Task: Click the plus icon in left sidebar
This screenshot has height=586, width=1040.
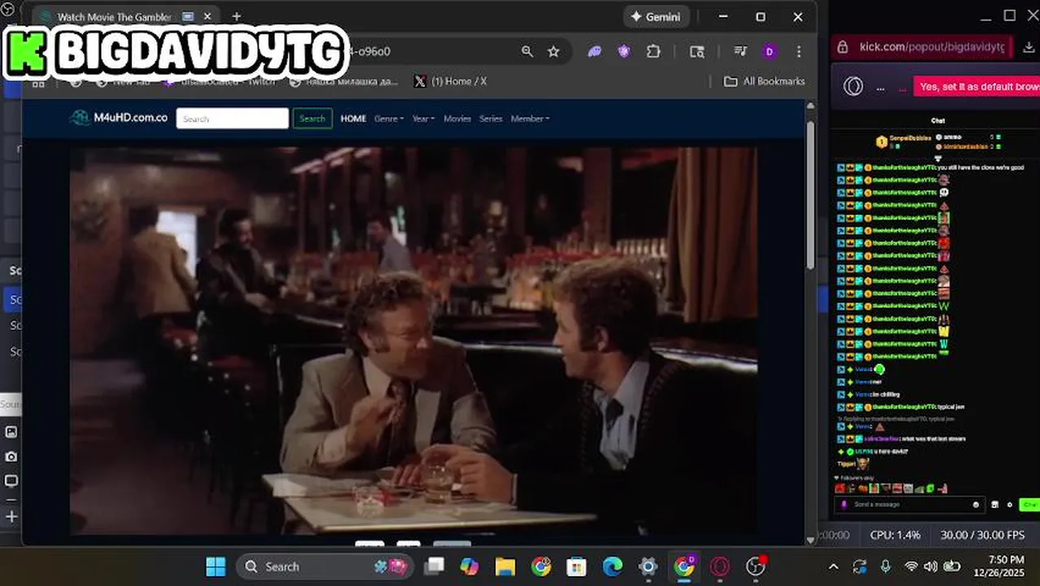Action: tap(11, 516)
